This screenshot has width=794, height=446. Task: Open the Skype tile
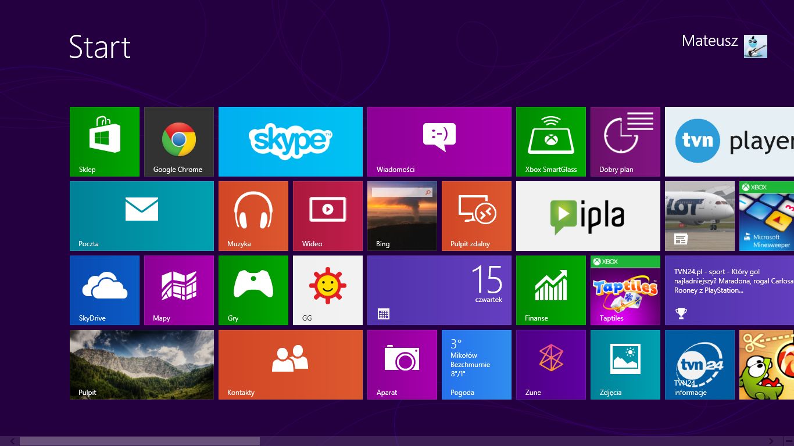pyautogui.click(x=291, y=142)
